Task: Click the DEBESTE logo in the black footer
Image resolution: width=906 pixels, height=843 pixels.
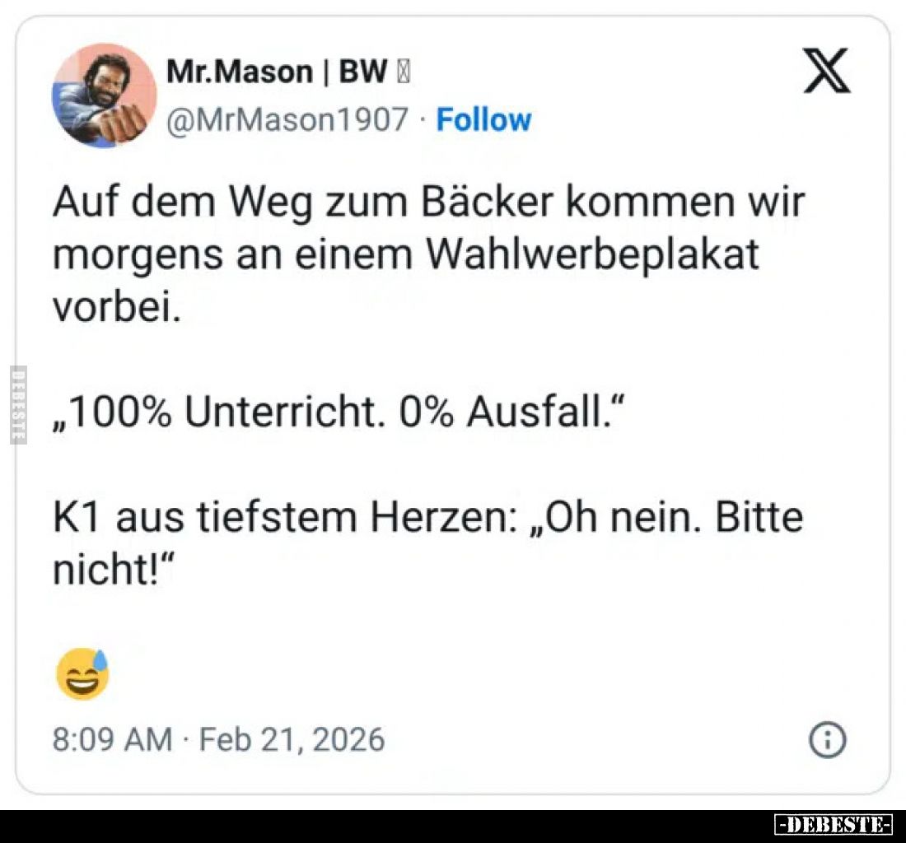Action: coord(834,824)
